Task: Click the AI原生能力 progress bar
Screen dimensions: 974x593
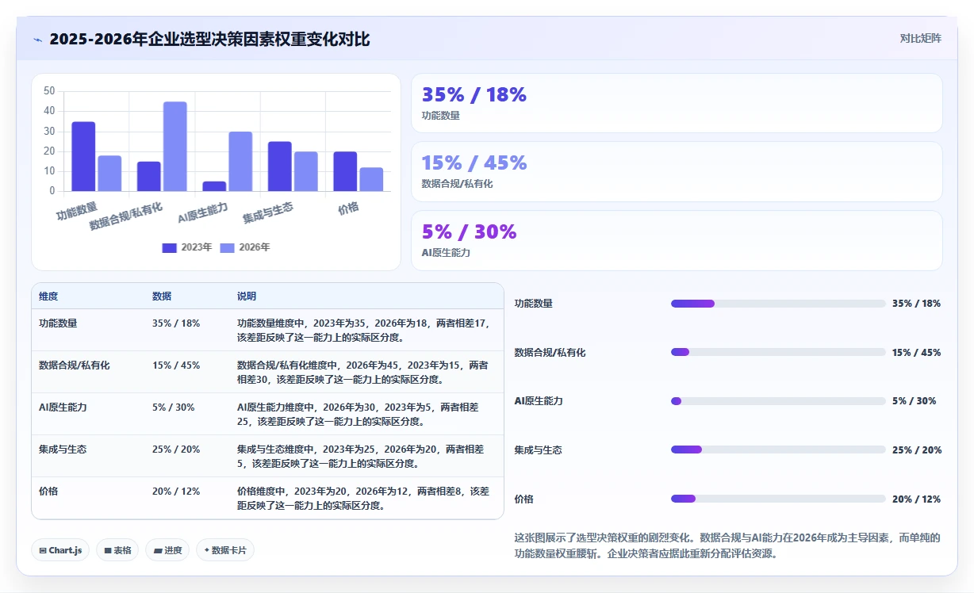Action: tap(778, 401)
